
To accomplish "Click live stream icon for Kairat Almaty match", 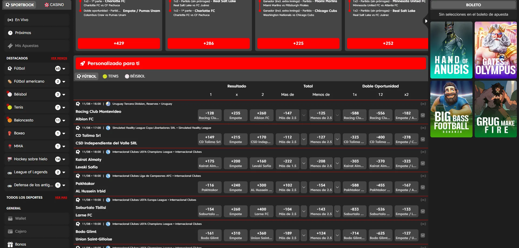I will (423, 152).
